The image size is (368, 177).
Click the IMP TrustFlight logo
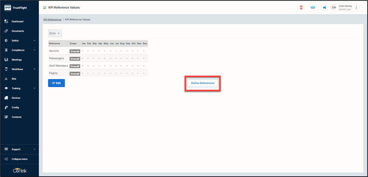(16, 8)
